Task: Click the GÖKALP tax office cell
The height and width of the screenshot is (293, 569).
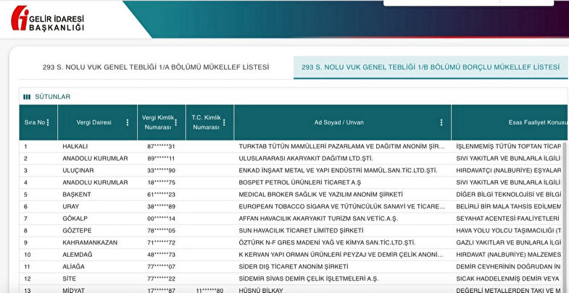Action: point(75,218)
